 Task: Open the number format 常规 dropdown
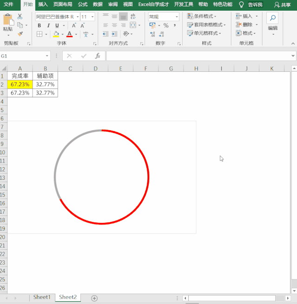pos(177,17)
